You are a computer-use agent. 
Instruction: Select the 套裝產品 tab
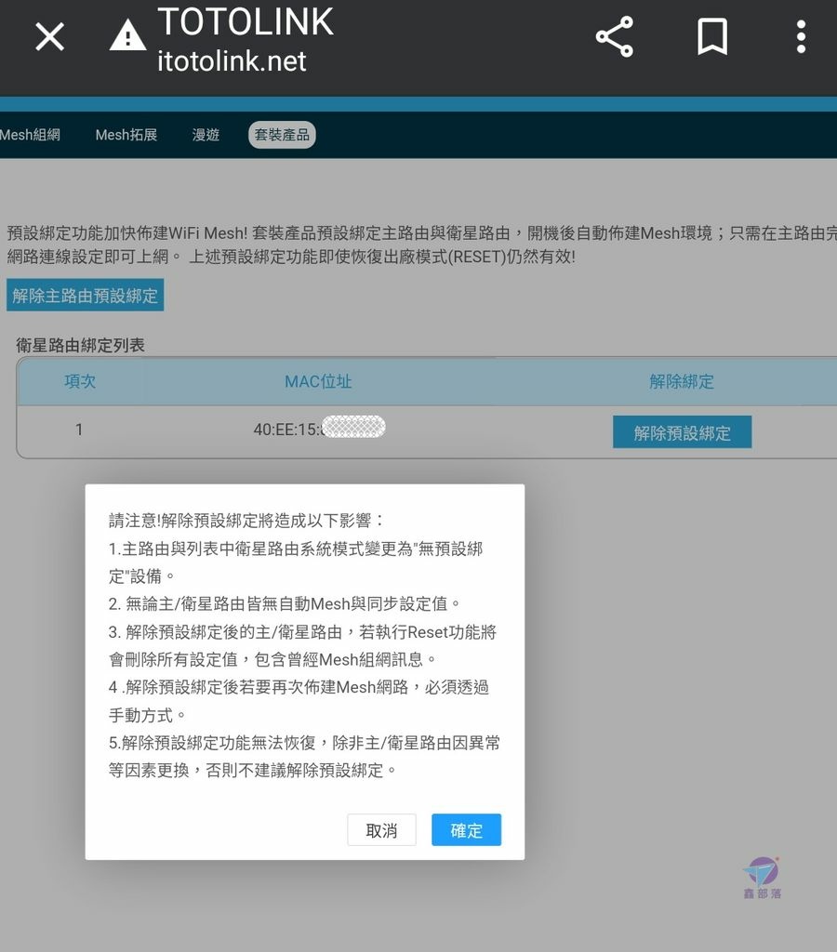tap(282, 135)
